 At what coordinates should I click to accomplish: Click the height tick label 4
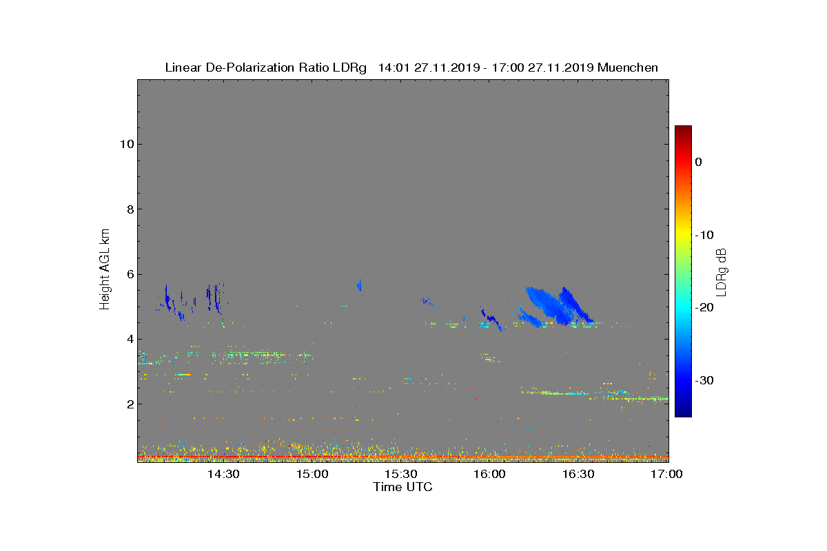[129, 339]
